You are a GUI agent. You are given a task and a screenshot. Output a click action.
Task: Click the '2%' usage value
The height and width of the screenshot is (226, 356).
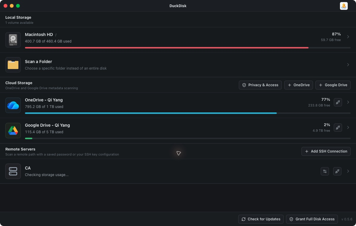coord(327,125)
